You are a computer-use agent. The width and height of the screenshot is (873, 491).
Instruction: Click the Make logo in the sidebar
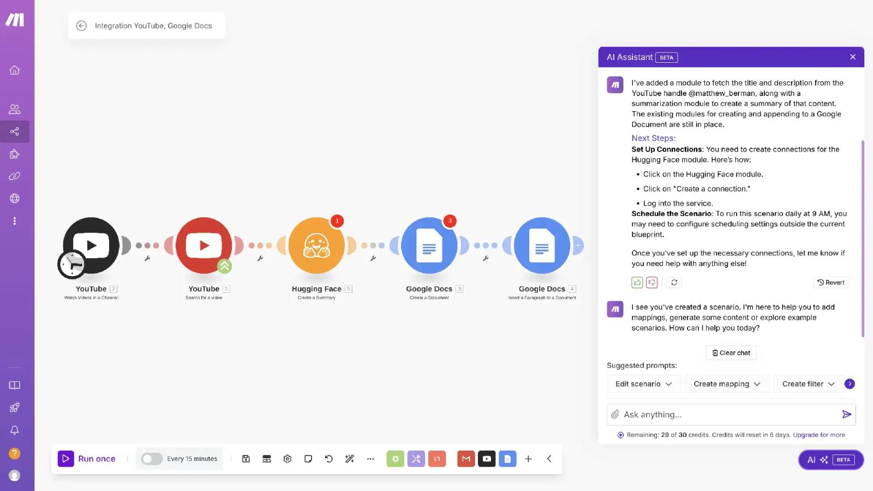click(x=15, y=20)
